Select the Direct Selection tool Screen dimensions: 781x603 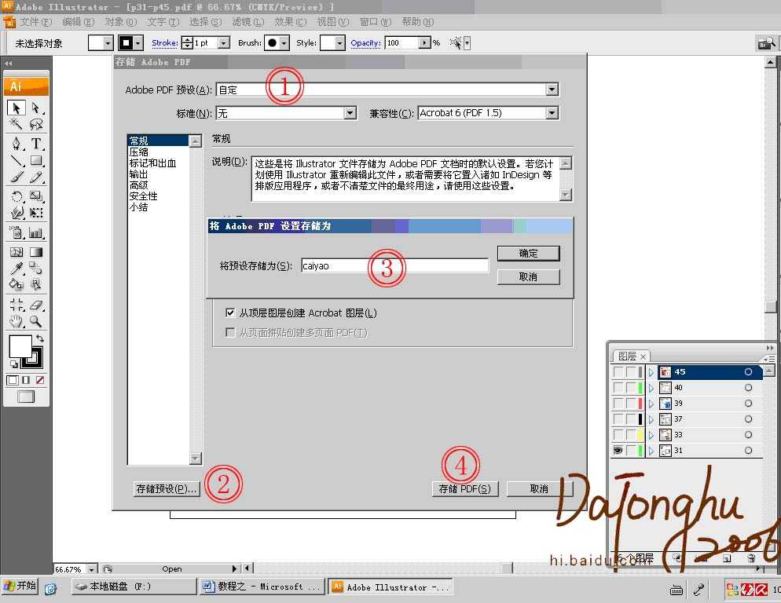(36, 108)
